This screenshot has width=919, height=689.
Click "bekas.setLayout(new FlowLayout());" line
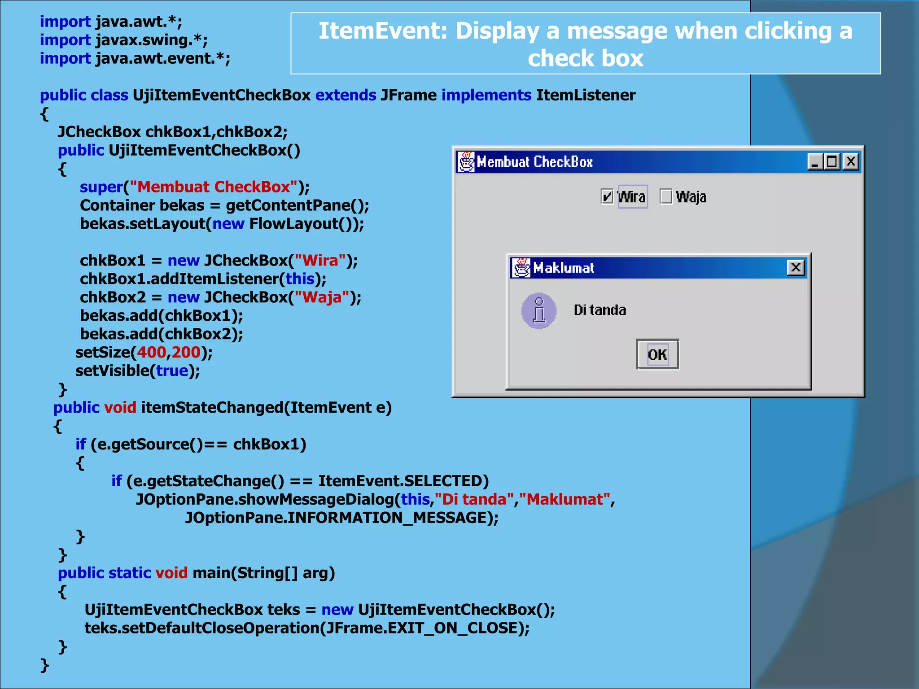[222, 224]
